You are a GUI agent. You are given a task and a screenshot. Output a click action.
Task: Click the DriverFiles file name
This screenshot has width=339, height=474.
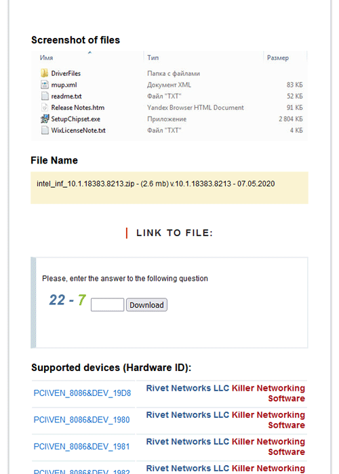click(x=66, y=73)
